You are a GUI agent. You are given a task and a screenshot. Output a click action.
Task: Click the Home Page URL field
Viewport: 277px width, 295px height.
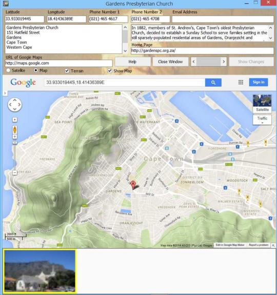pos(202,51)
